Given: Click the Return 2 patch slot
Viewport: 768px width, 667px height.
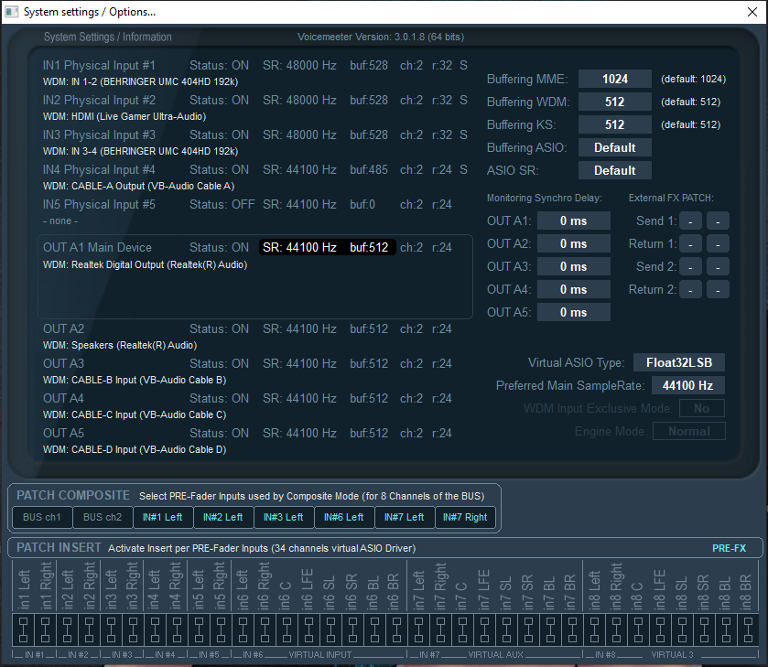Looking at the screenshot, I should [x=691, y=288].
